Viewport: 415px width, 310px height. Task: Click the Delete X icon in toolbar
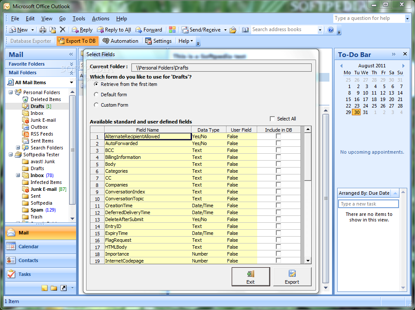[x=63, y=30]
